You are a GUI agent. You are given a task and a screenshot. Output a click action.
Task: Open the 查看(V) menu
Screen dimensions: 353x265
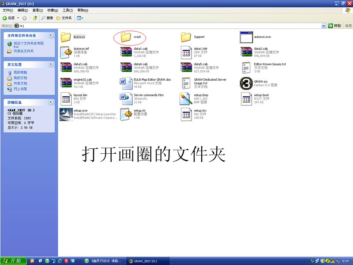38,10
